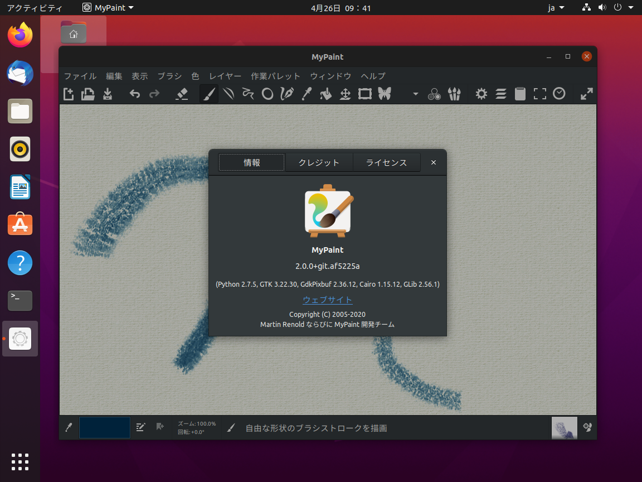Toggle fullscreen mode from the toolbar
The width and height of the screenshot is (642, 482).
(x=539, y=94)
